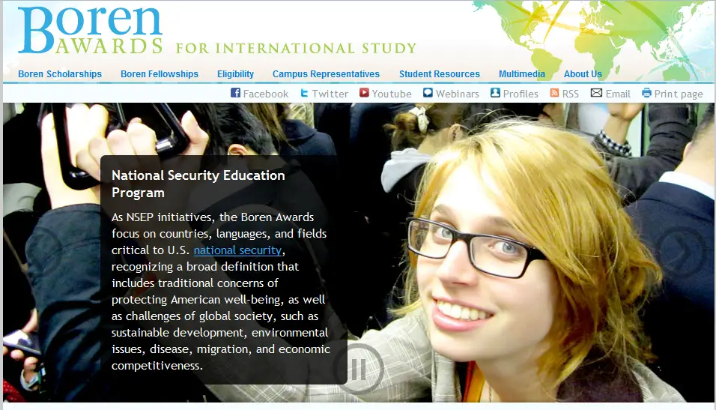Click the Print page printer icon
Screen dimensions: 716x410
click(646, 93)
